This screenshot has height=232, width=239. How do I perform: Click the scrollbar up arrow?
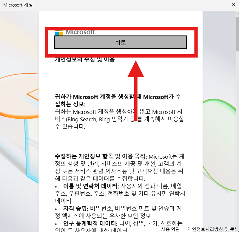(238, 14)
